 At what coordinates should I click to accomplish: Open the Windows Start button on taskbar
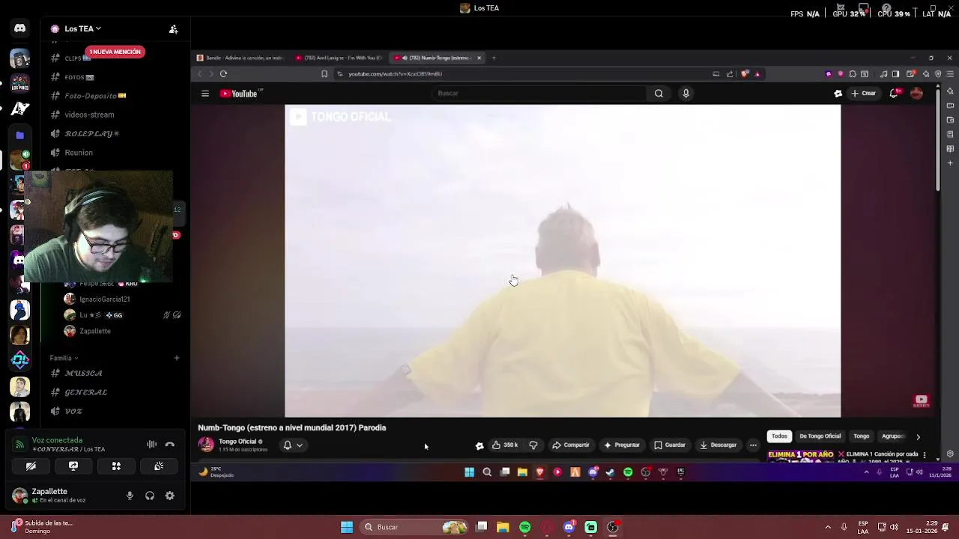click(x=347, y=527)
